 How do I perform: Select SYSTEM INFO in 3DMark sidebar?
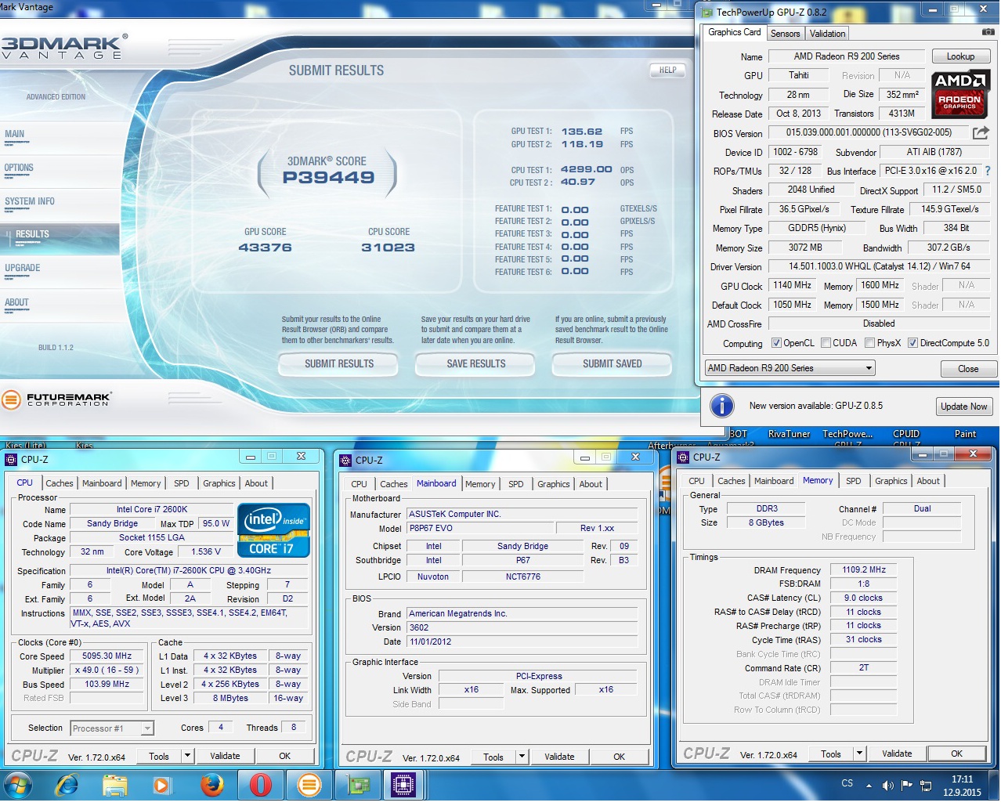(30, 201)
